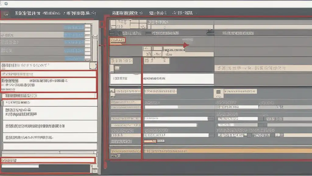Click the left panel's horizontal scrollbar
This screenshot has height=176, width=312.
pos(49,152)
